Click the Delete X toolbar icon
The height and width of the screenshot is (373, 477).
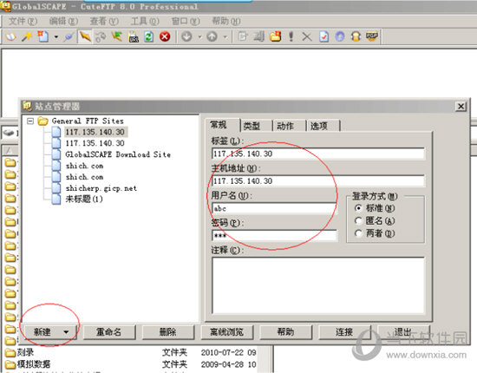pos(307,37)
